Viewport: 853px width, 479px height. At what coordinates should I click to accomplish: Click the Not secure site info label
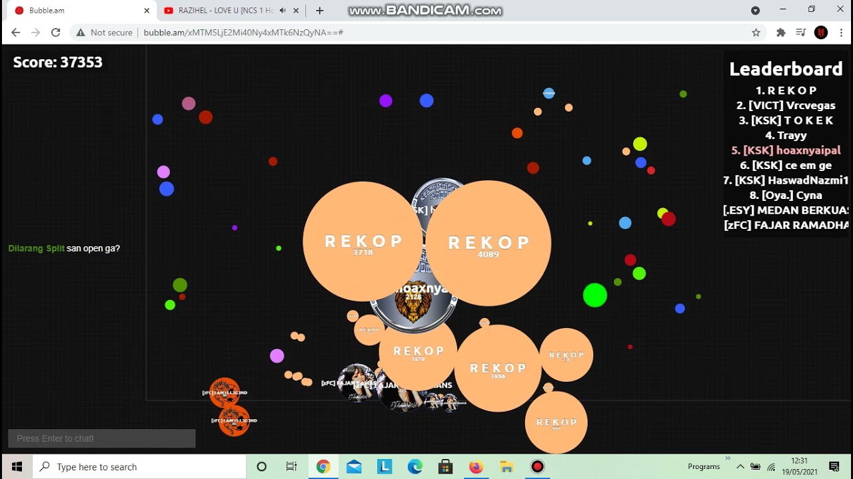(x=104, y=32)
